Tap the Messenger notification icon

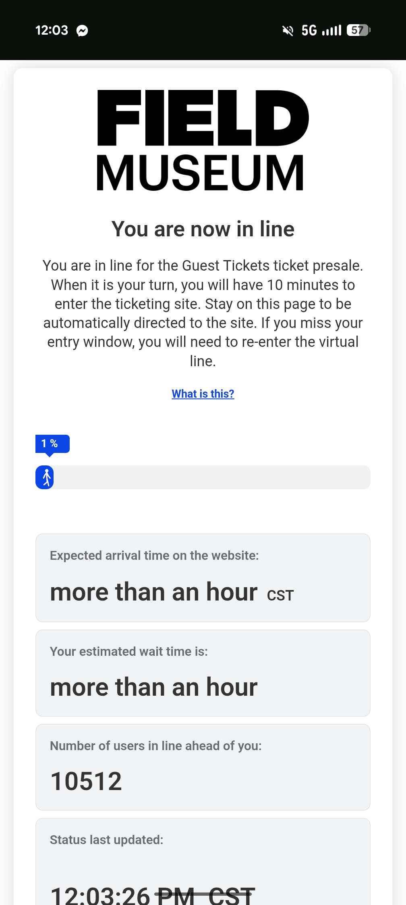point(82,31)
